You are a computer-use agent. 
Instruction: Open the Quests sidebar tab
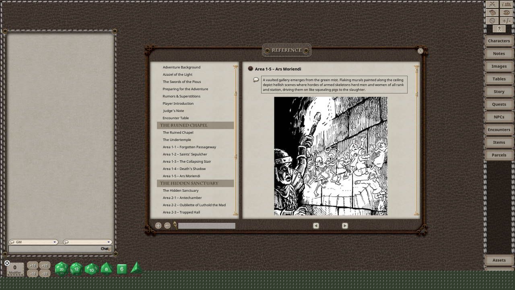pos(499,104)
